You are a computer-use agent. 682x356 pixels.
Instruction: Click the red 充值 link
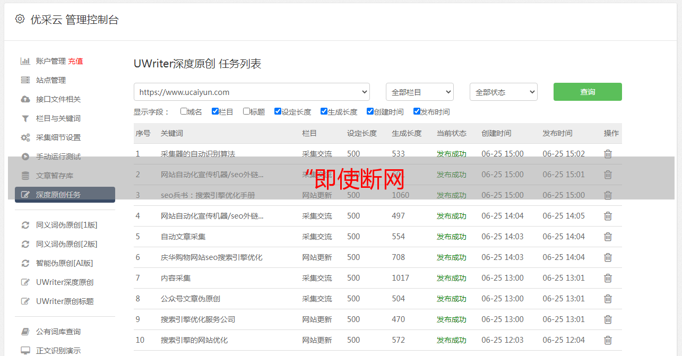[75, 61]
